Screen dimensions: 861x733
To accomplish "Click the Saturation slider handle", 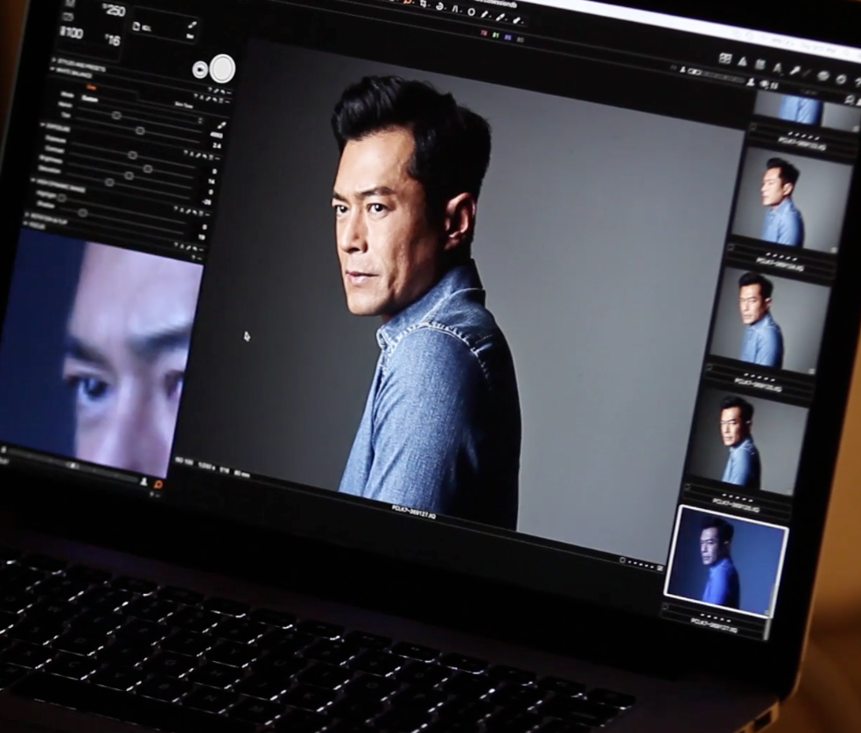I will click(109, 182).
